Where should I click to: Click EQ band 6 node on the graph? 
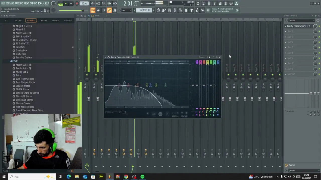[x=166, y=85]
